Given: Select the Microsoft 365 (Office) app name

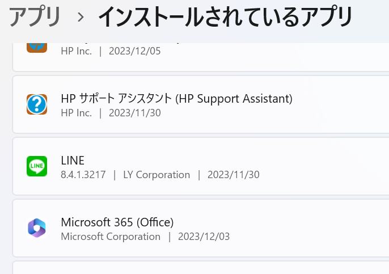Looking at the screenshot, I should pos(117,222).
